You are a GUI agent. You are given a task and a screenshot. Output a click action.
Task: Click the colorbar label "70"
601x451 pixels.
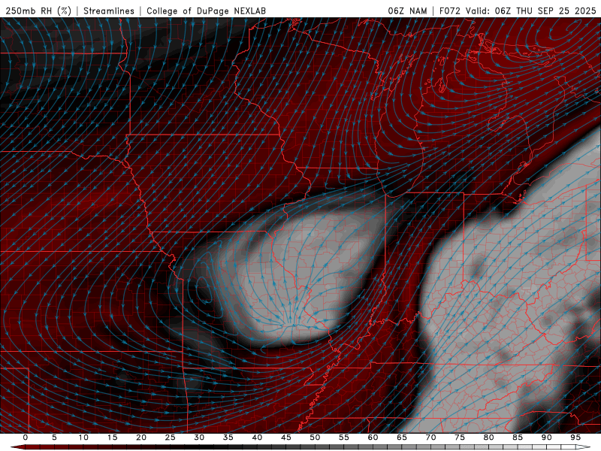[430, 437]
